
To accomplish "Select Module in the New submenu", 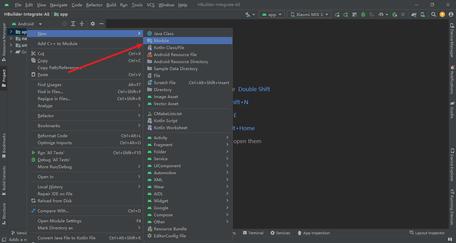I will tap(161, 40).
